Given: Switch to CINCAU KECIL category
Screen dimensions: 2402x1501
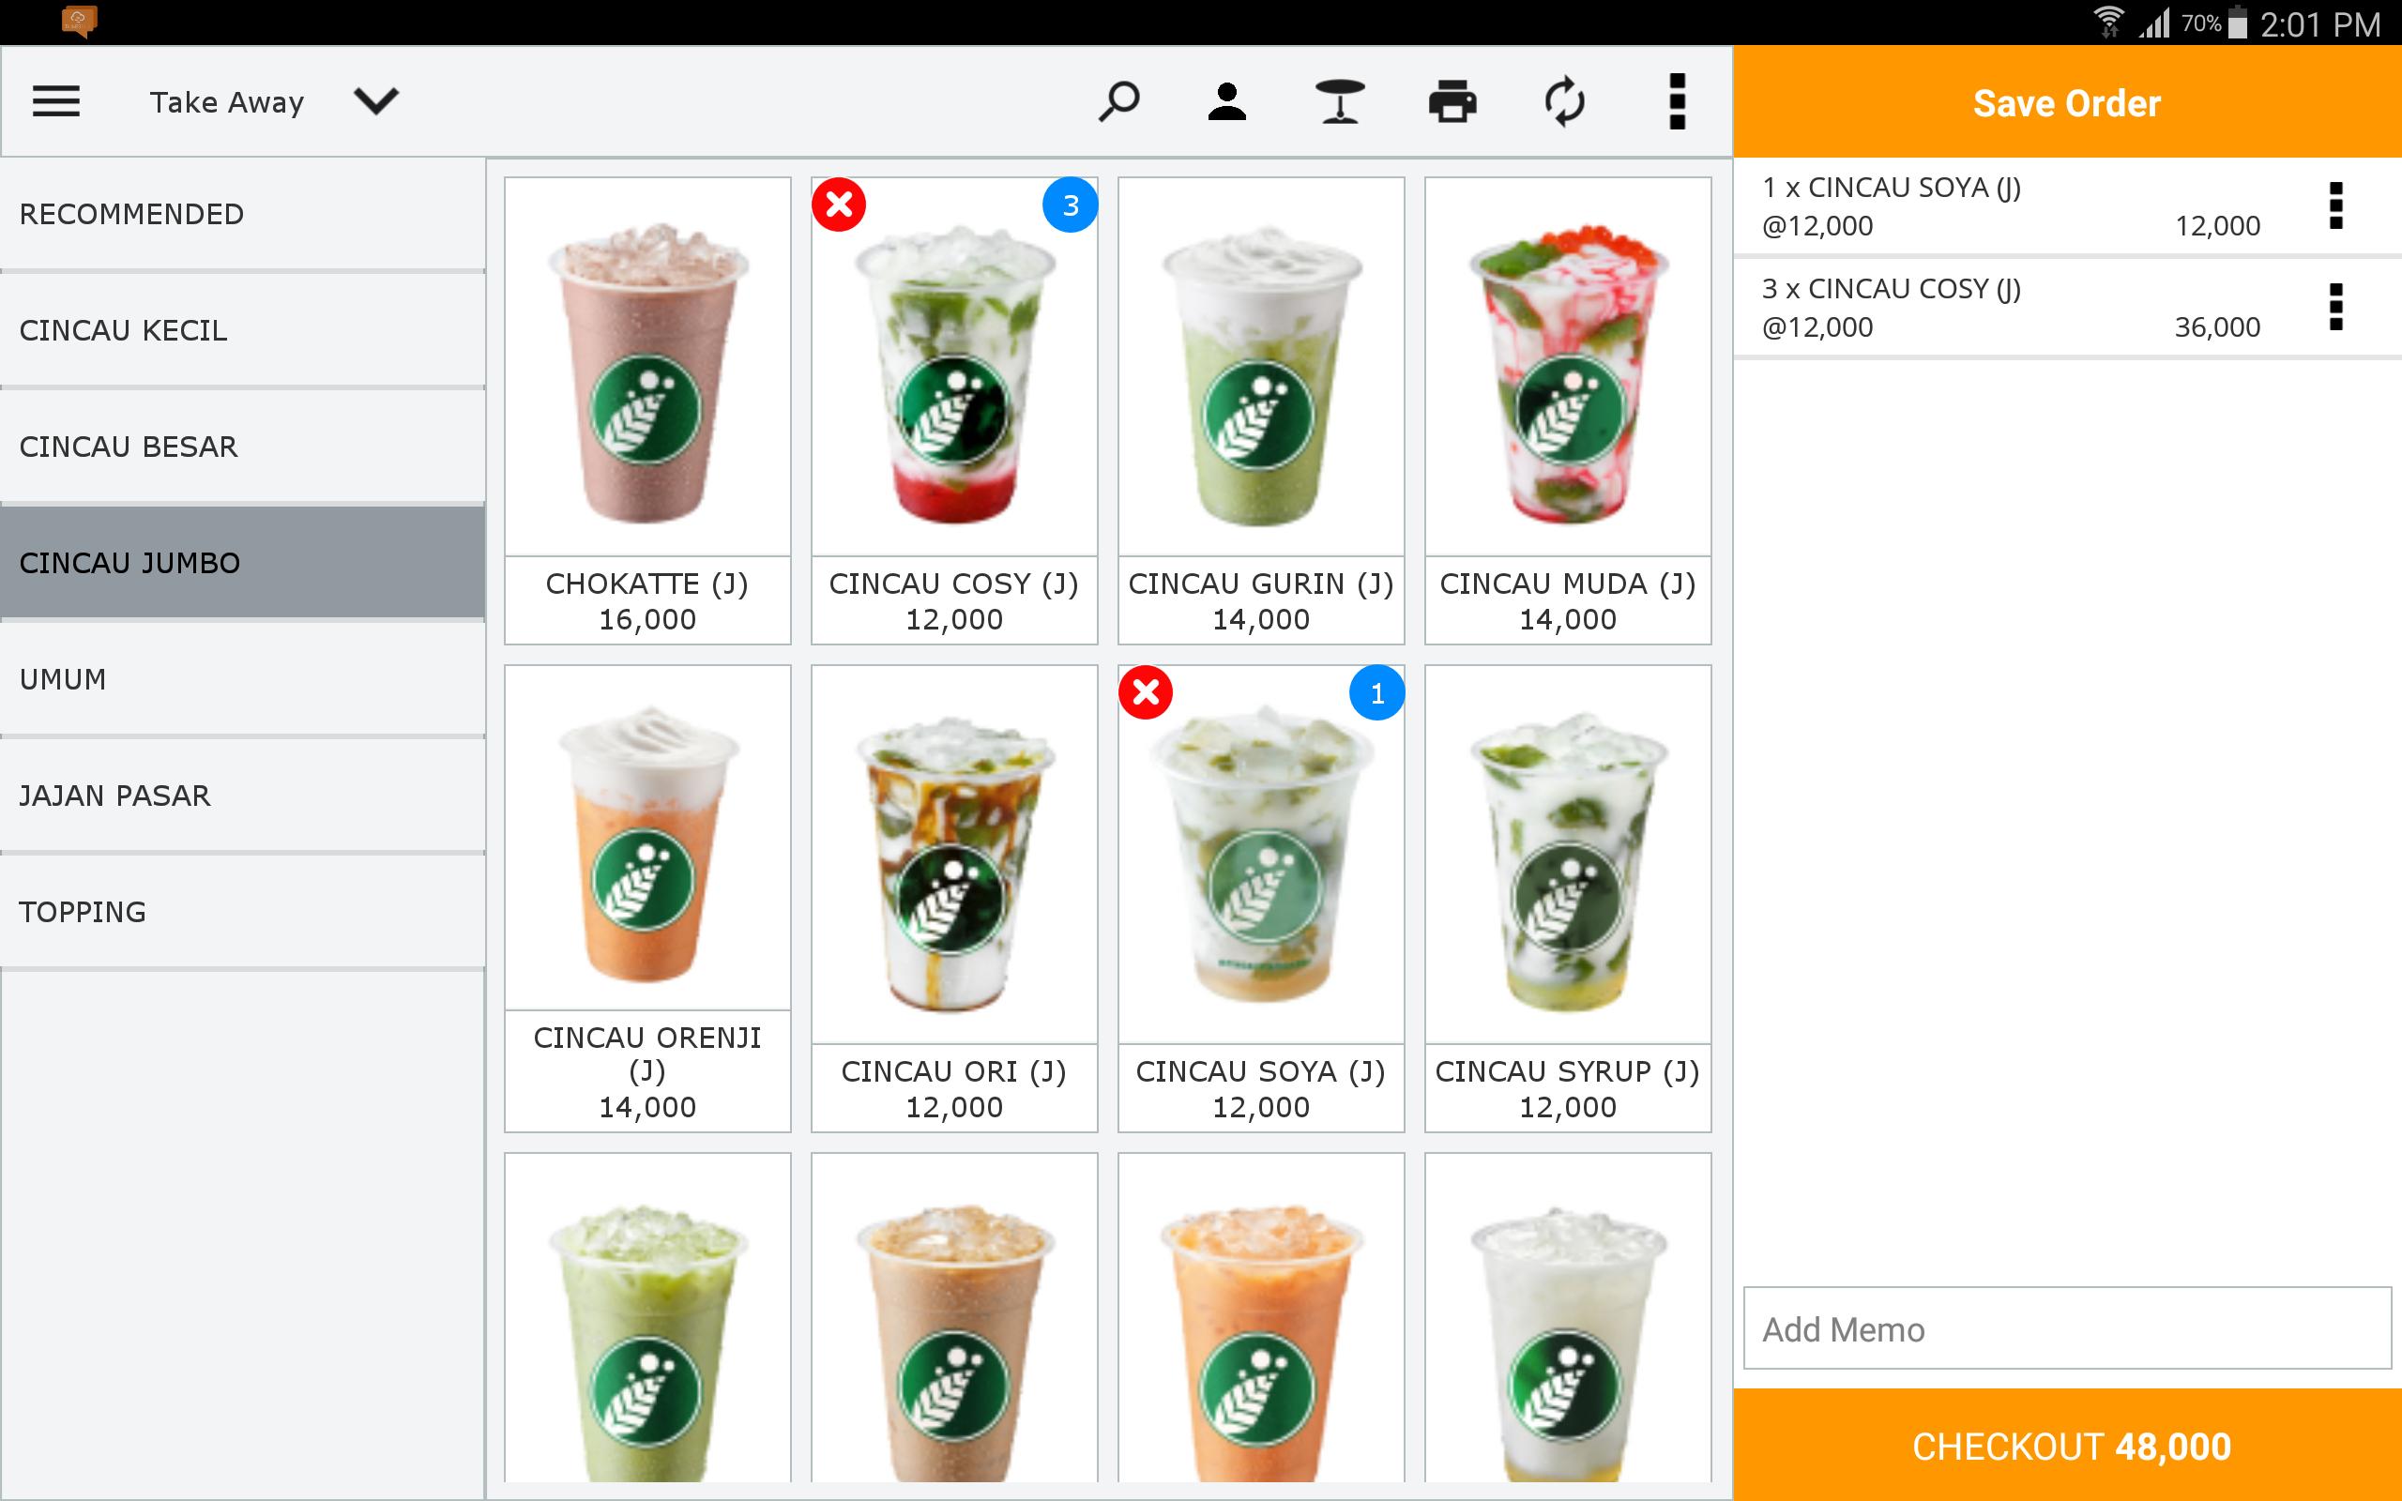Looking at the screenshot, I should tap(242, 330).
